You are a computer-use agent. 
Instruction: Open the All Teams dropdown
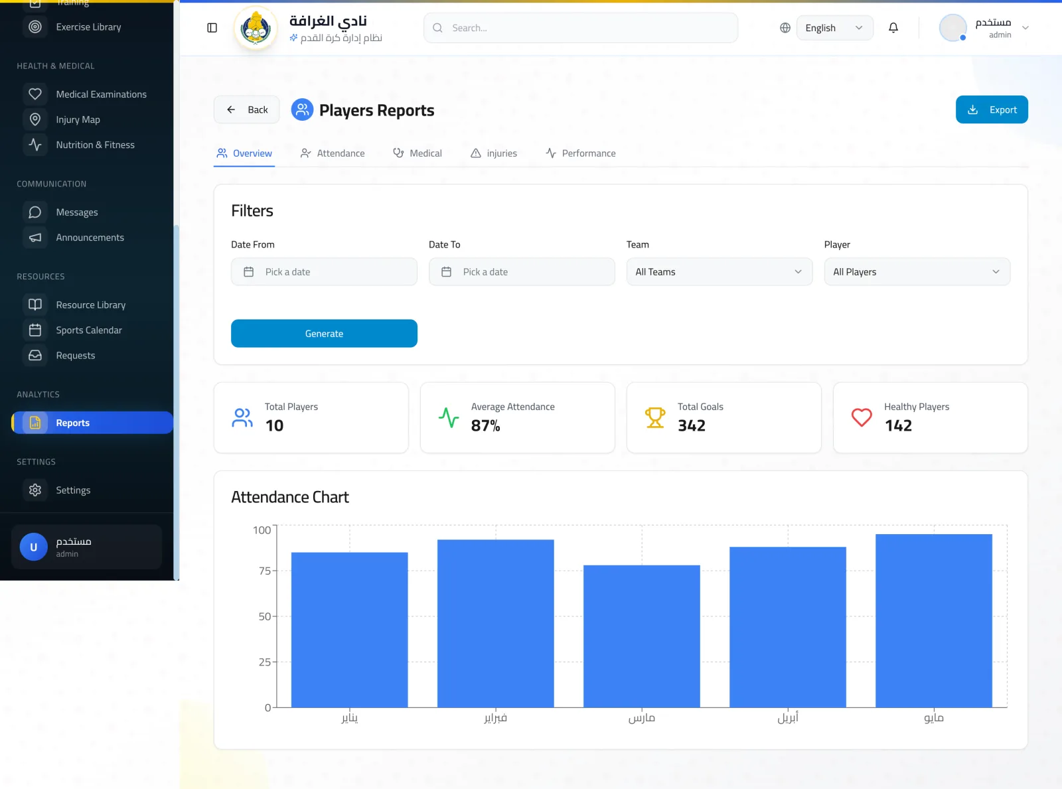click(720, 272)
